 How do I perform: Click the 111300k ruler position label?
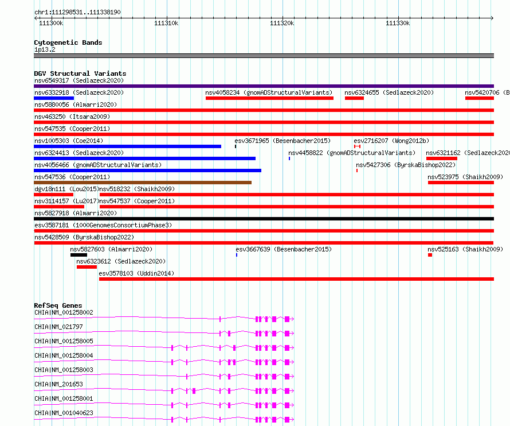(51, 23)
